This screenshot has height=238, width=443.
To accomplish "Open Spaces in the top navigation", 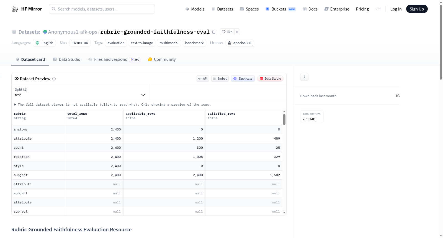I will pos(249,9).
